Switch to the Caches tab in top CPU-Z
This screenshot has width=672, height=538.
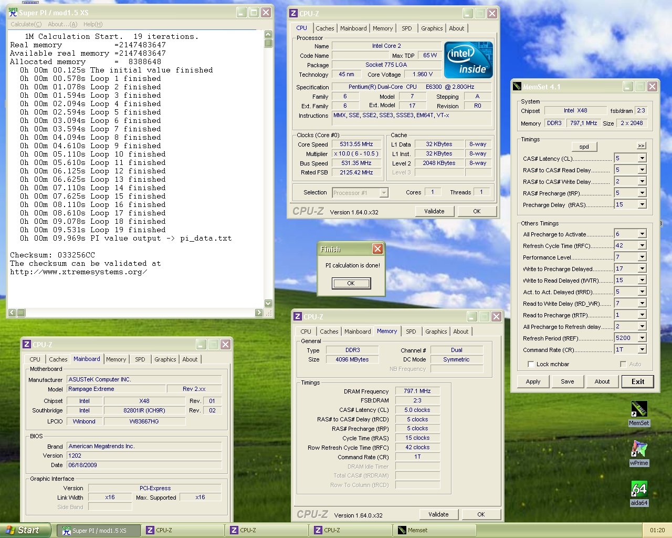(325, 28)
